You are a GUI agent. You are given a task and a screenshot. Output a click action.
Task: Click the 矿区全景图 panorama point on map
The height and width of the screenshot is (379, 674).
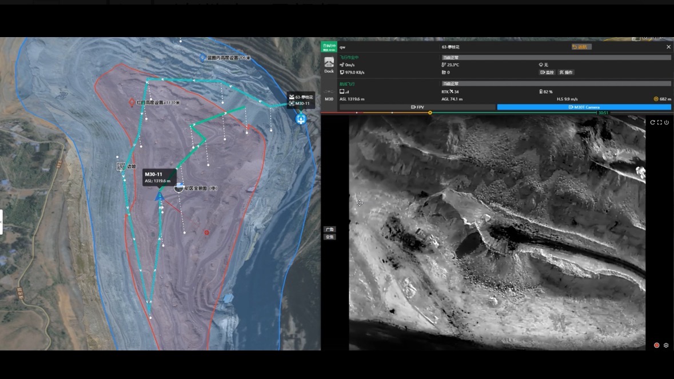point(179,188)
